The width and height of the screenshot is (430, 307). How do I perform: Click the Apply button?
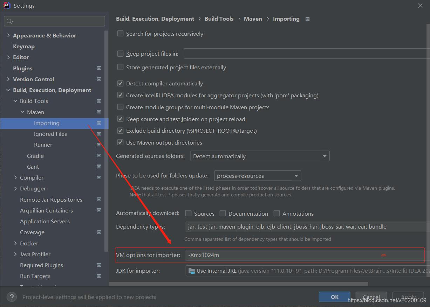408,297
